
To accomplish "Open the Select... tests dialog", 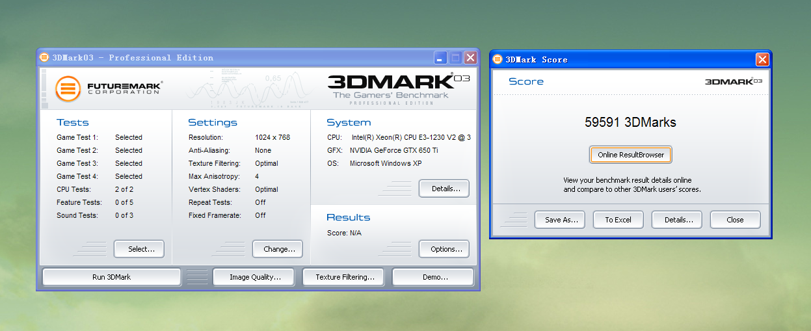I will [139, 249].
